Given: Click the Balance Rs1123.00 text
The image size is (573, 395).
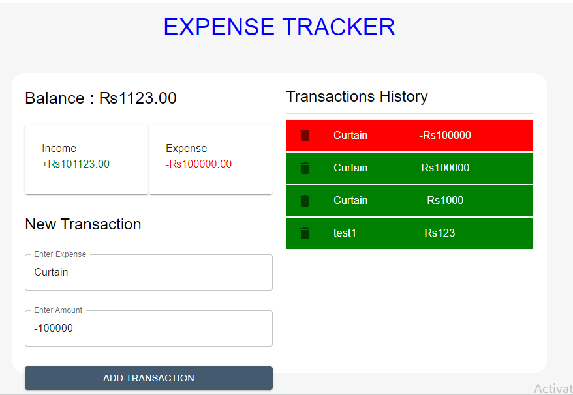Looking at the screenshot, I should pos(100,98).
